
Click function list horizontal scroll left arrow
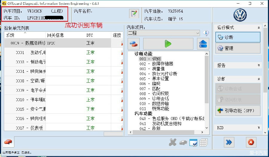point(131,132)
